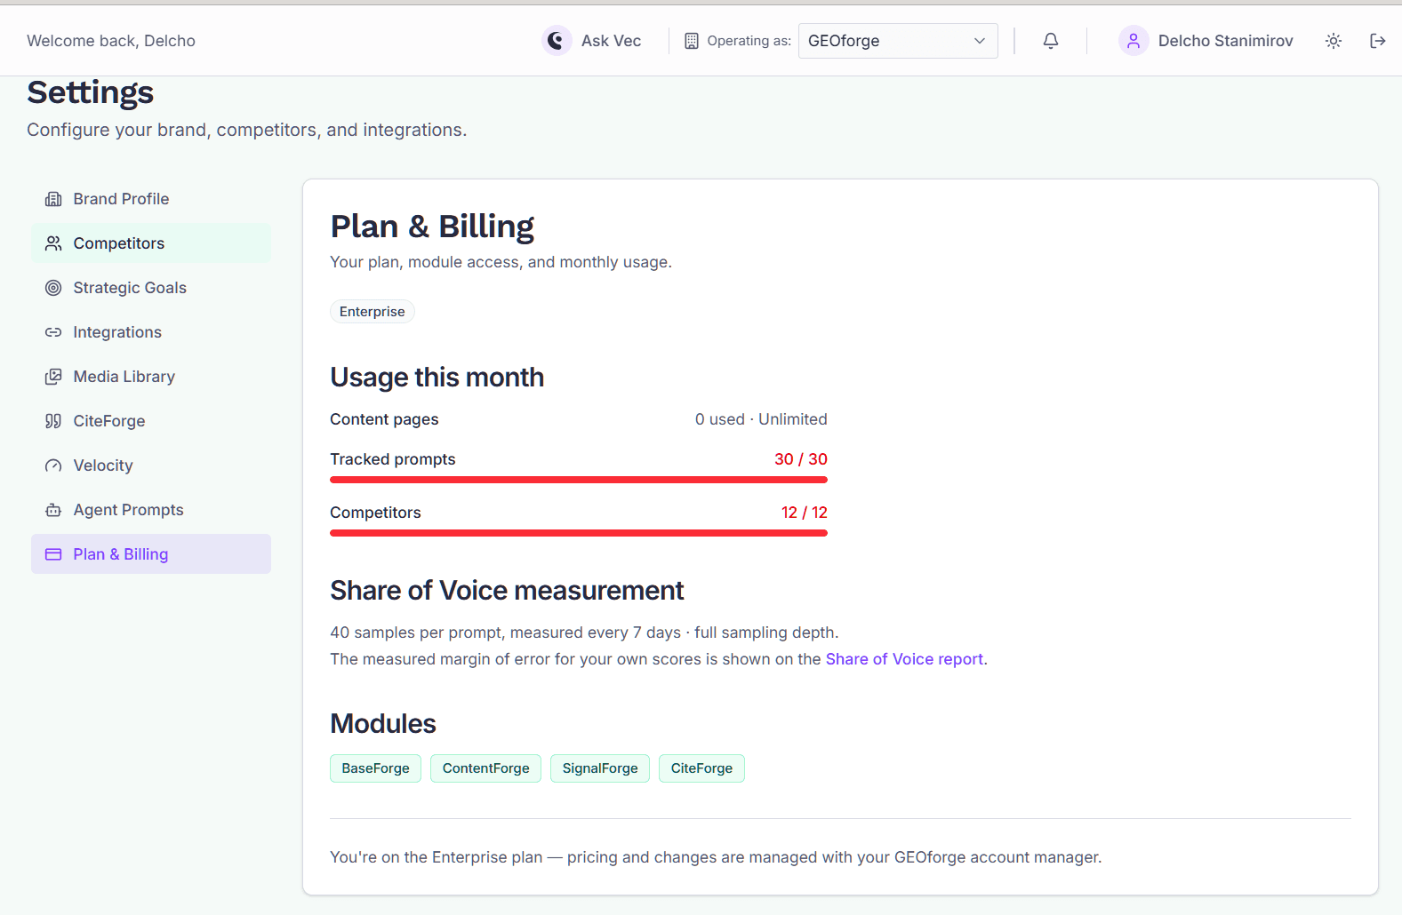Click the Velocity gauge icon

[53, 465]
